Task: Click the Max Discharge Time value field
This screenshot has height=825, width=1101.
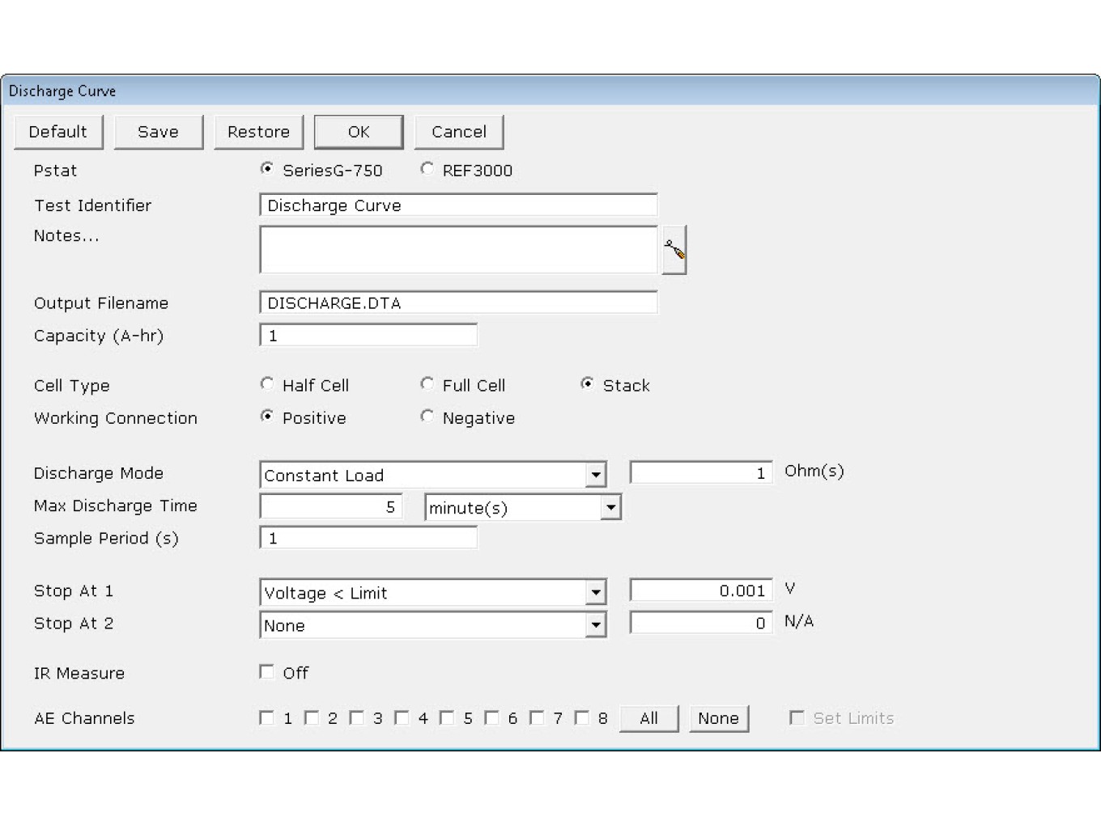Action: 331,506
